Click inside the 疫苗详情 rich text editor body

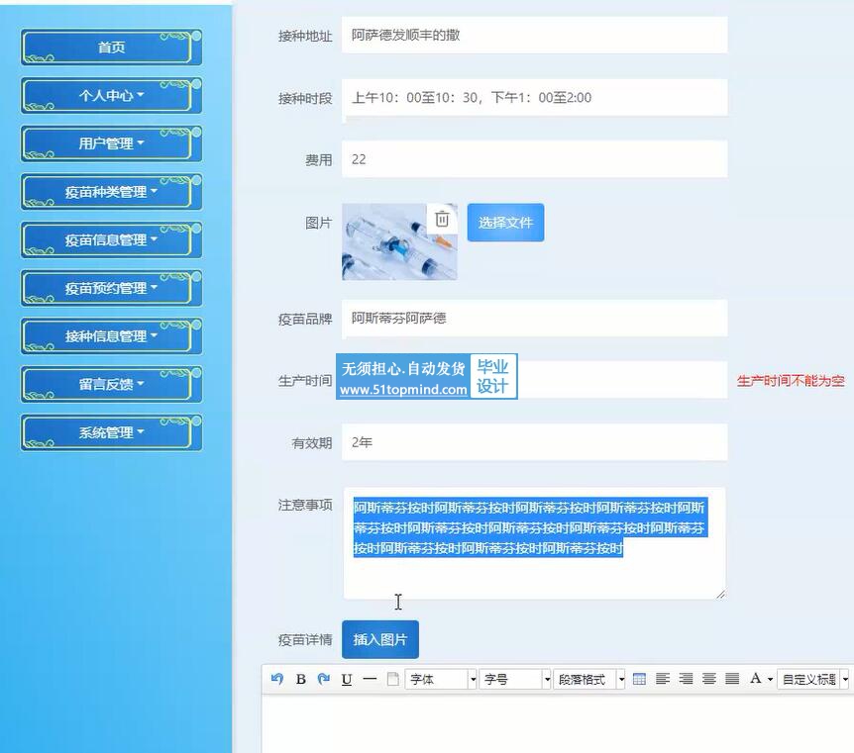557,723
